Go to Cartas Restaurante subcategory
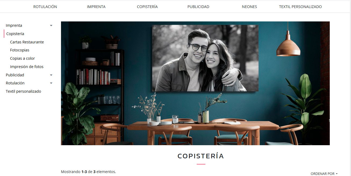Image resolution: width=351 pixels, height=176 pixels. point(27,42)
